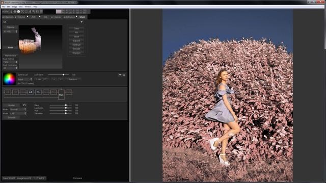Screen dimensions: 326x183
Task: Expand External LUT section triangle
Action: coord(120,75)
